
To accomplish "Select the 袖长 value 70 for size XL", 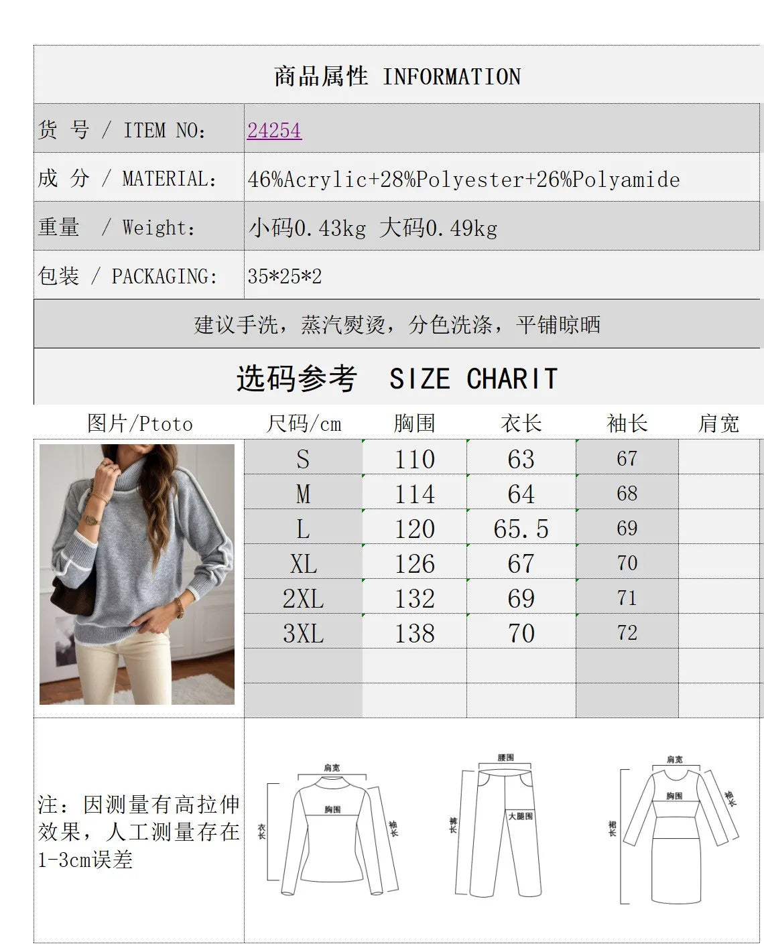I will (627, 563).
